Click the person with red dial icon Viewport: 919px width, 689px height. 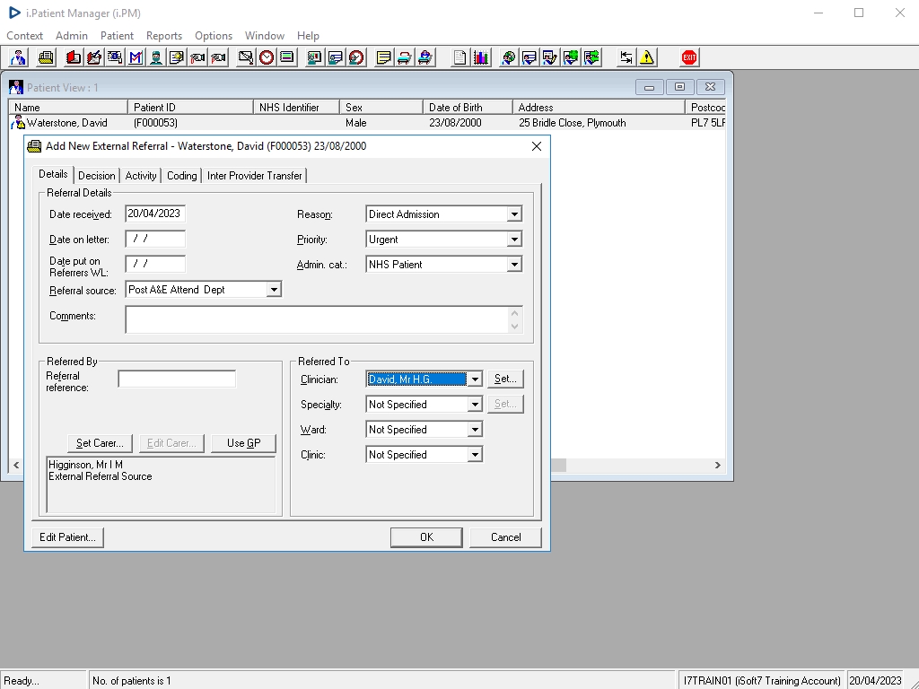click(x=355, y=57)
